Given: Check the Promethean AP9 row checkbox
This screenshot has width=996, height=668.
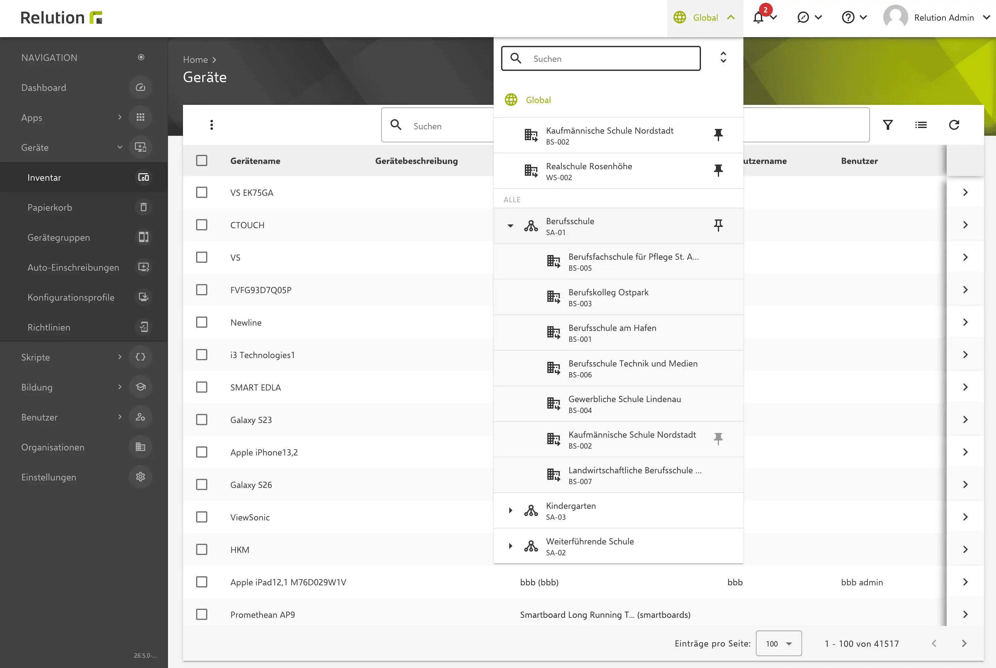Looking at the screenshot, I should pyautogui.click(x=201, y=615).
